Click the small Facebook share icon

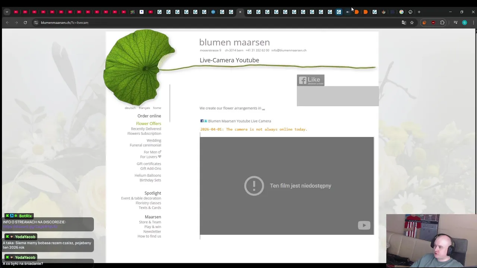202,121
